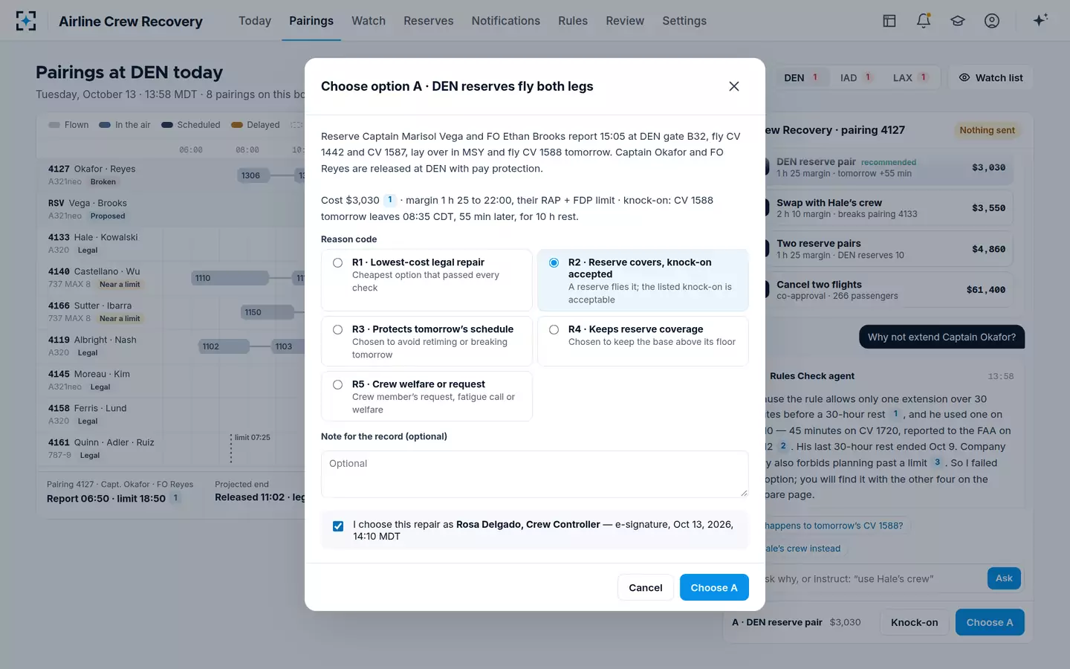Confirm with the dialog's Choose A button
This screenshot has height=669, width=1070.
click(x=714, y=587)
